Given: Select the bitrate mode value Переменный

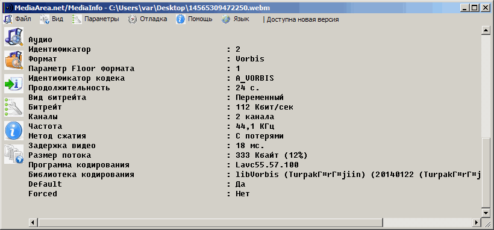Looking at the screenshot, I should click(x=260, y=98).
